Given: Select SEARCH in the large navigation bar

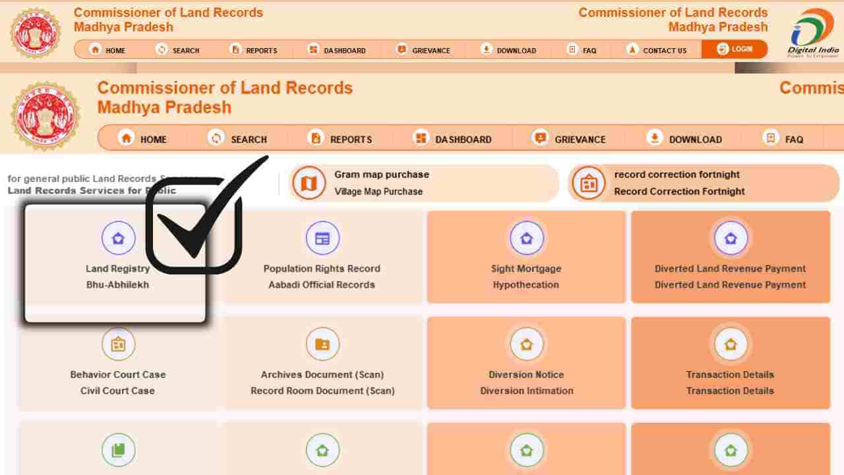Looking at the screenshot, I should point(239,139).
